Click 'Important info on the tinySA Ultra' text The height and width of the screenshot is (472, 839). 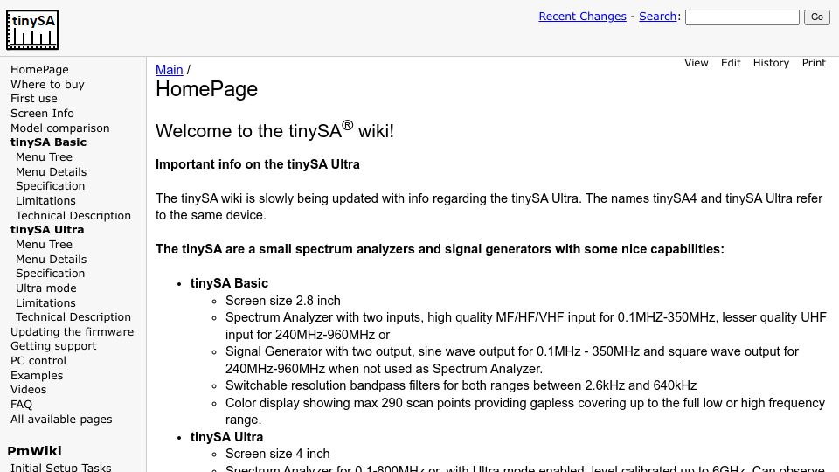pos(257,164)
